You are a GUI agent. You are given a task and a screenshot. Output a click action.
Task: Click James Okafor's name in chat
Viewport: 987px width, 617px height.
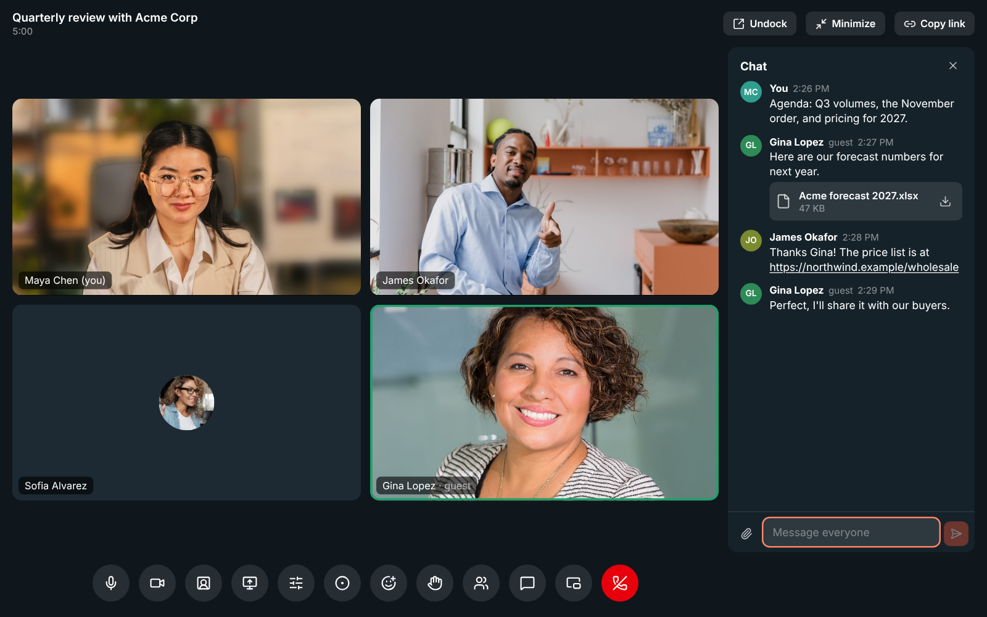coord(803,237)
